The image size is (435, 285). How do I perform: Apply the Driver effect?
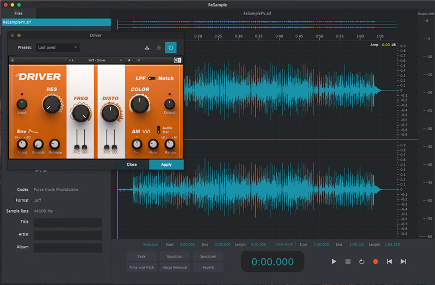pos(166,164)
